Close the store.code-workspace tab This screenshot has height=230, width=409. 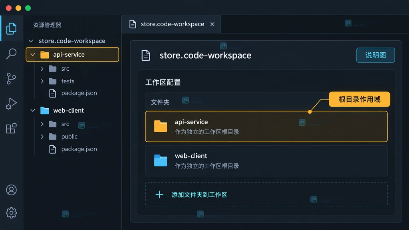[212, 24]
